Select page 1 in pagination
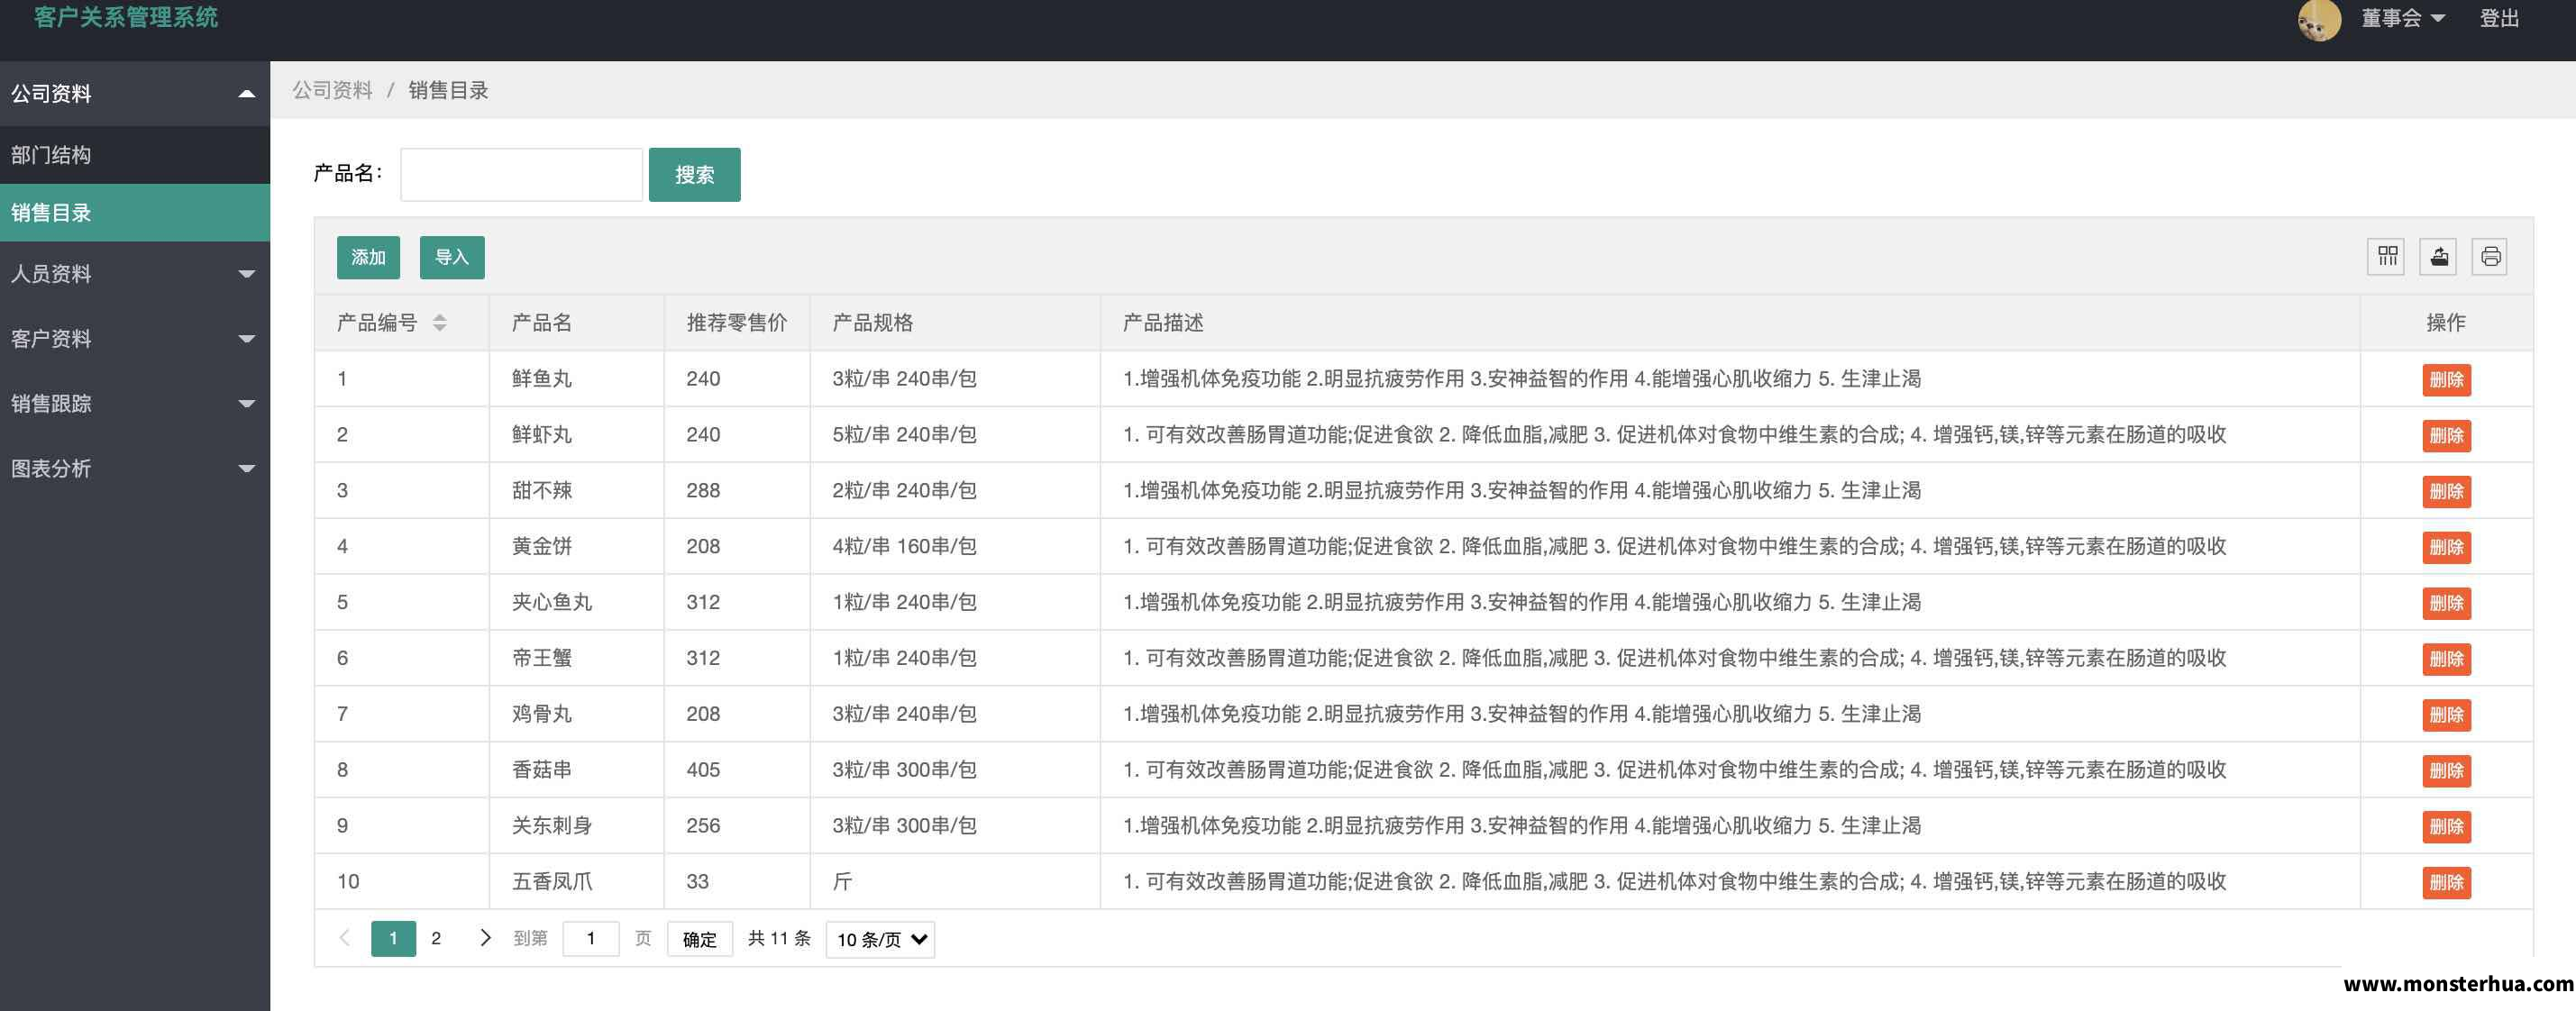This screenshot has height=1011, width=2576. (393, 939)
